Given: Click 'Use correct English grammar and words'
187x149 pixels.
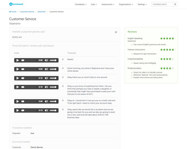Looking at the screenshot, I should (x=150, y=45).
